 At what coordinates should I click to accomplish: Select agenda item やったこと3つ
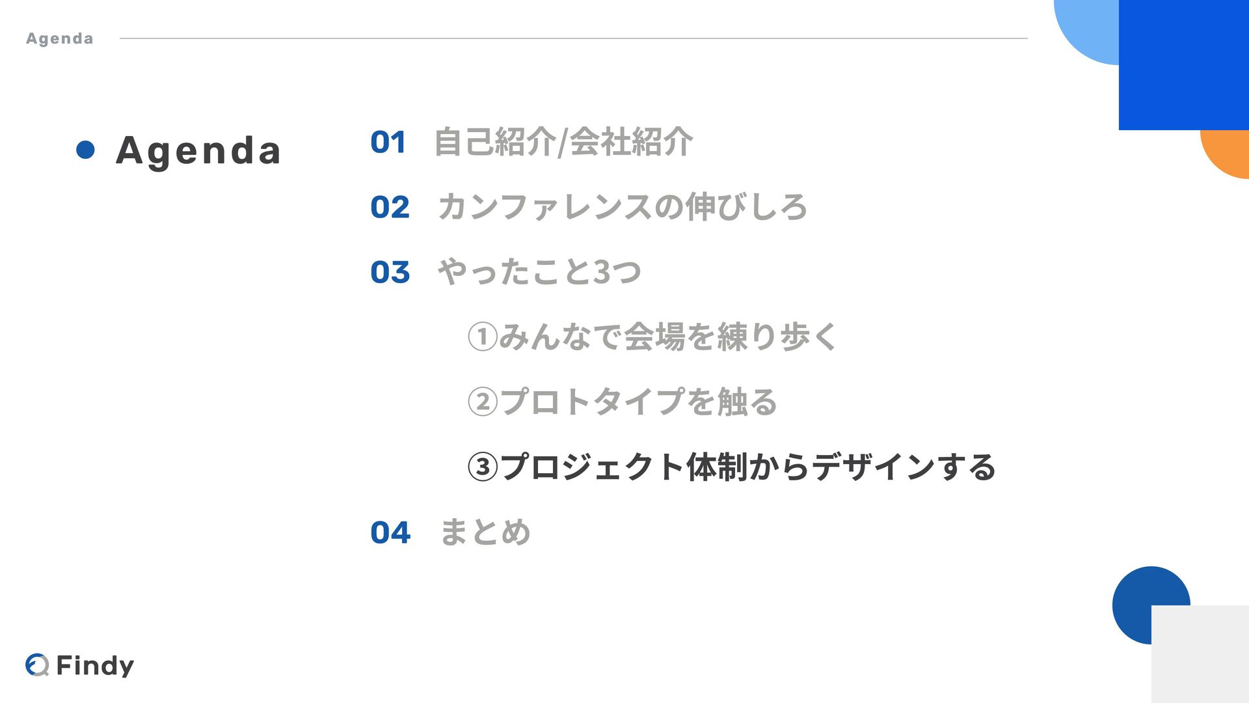coord(539,272)
